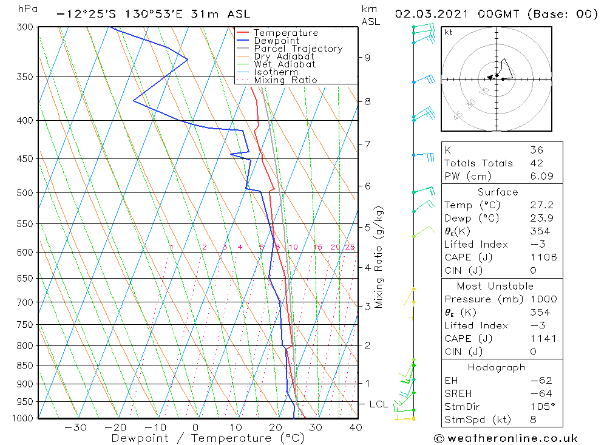Image resolution: width=607 pixels, height=445 pixels.
Task: Click the hodograph center point
Action: pyautogui.click(x=497, y=79)
